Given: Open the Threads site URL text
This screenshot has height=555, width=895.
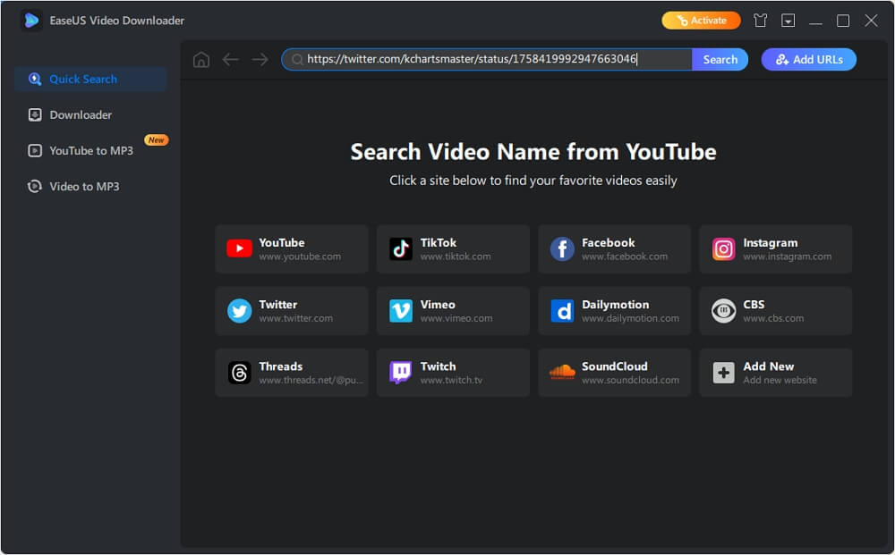Looking at the screenshot, I should (311, 380).
